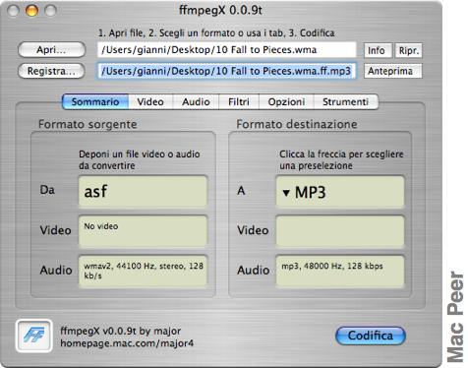Screen dimensions: 468x368
Task: Go to the Opzioni tab
Action: click(x=286, y=101)
